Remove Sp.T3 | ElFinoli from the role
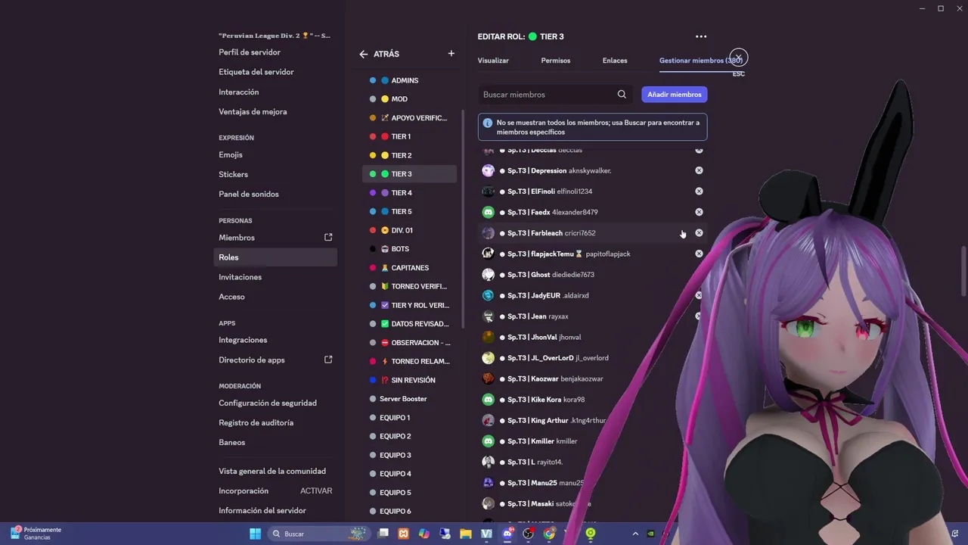This screenshot has width=968, height=545. point(699,192)
